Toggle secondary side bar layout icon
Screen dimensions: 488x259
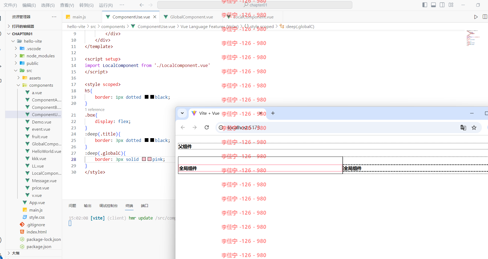pyautogui.click(x=442, y=5)
